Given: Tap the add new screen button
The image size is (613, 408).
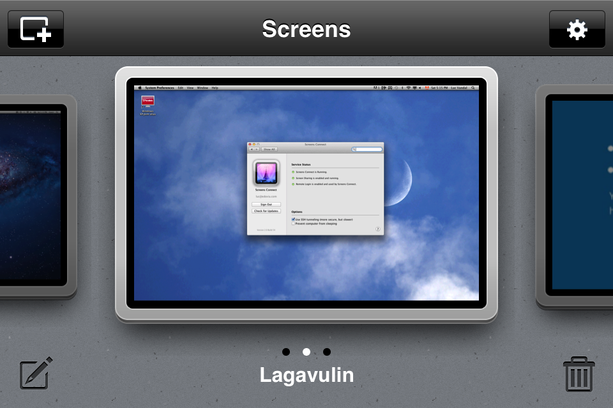Looking at the screenshot, I should click(36, 29).
